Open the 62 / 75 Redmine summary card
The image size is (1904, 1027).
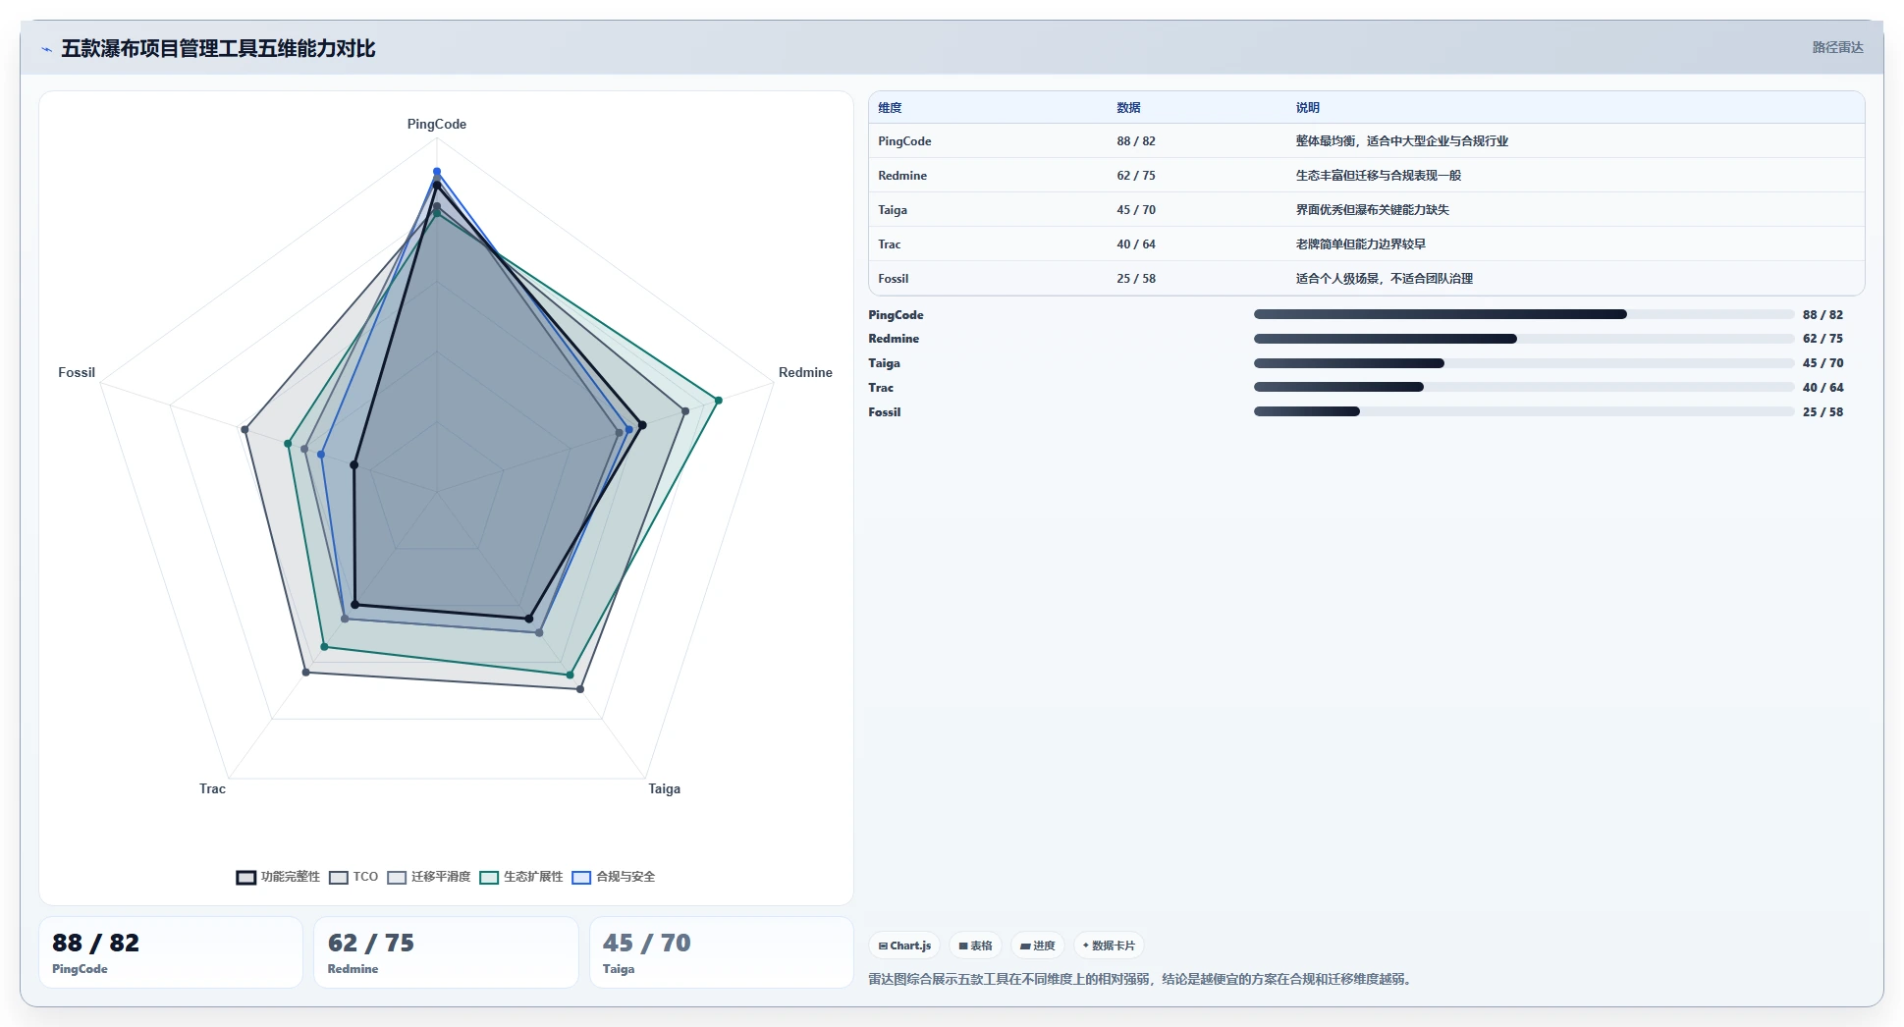446,952
